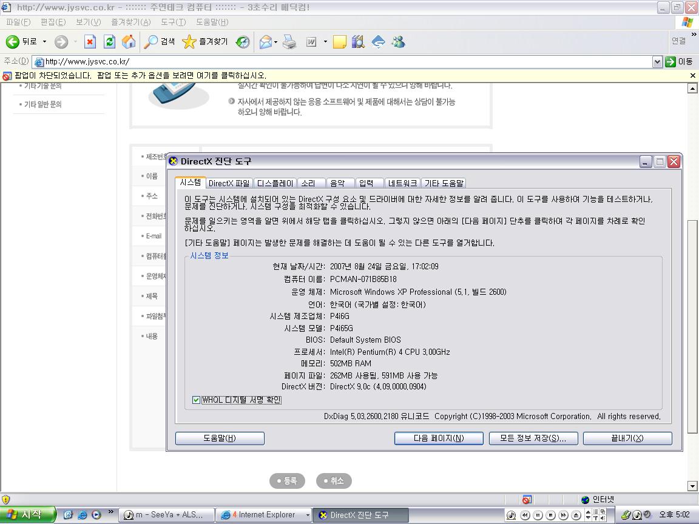Screen dimensions: 699x524
Task: Click the eject button on taskbar player
Action: [x=576, y=515]
